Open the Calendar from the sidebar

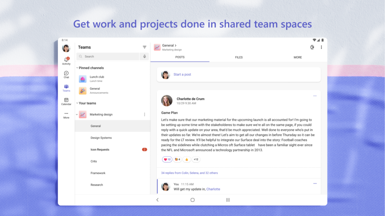point(66,102)
